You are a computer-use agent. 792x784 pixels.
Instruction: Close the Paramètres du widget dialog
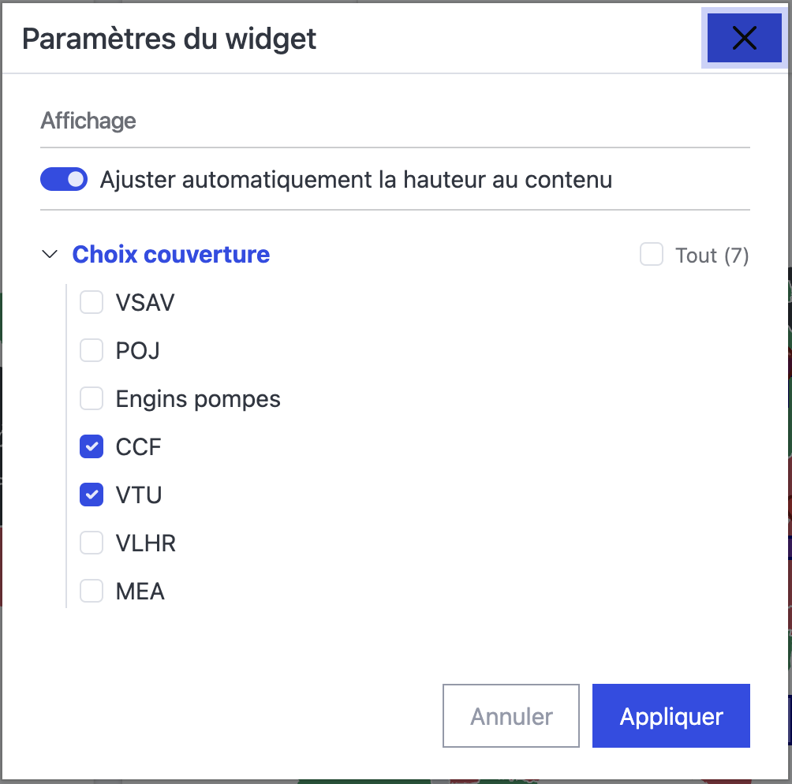[744, 38]
